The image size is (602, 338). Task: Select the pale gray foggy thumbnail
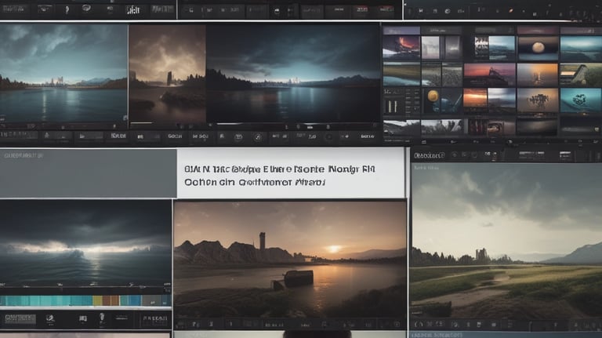(x=431, y=48)
